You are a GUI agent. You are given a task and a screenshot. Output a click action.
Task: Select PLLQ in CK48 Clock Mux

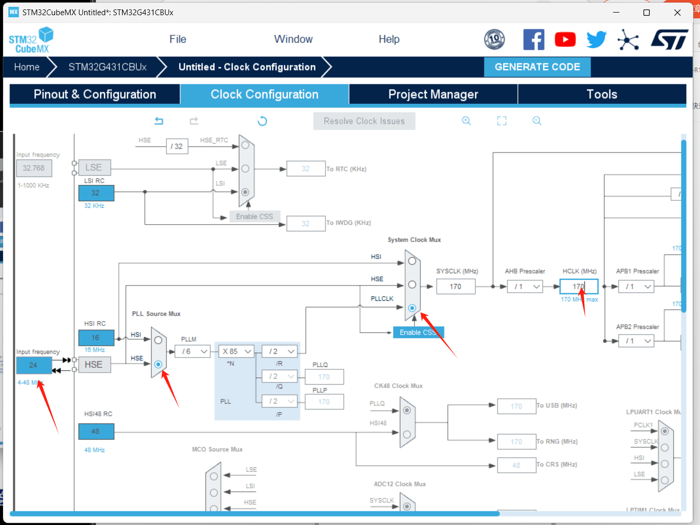407,410
